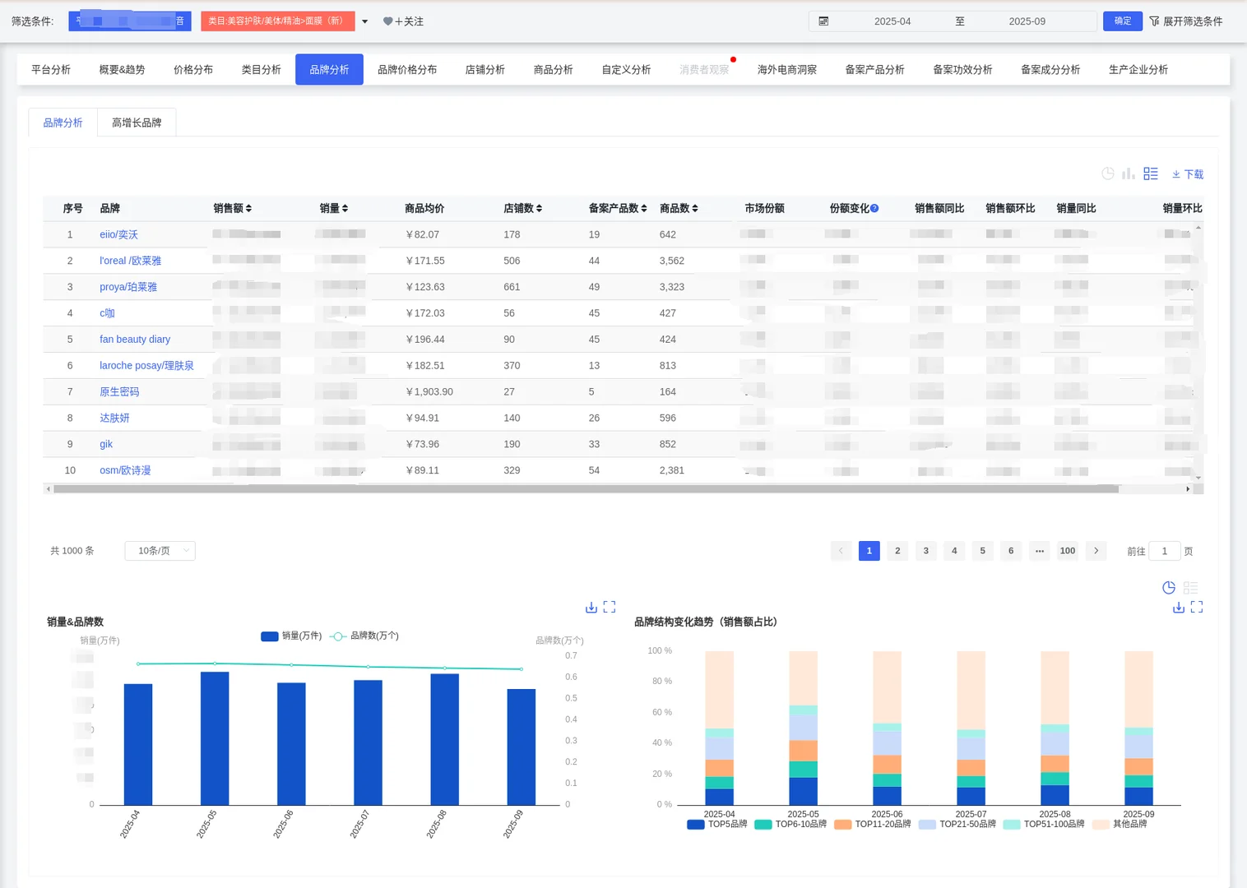This screenshot has width=1247, height=888.
Task: Click the table scrollbar down arrow
Action: [x=1198, y=478]
